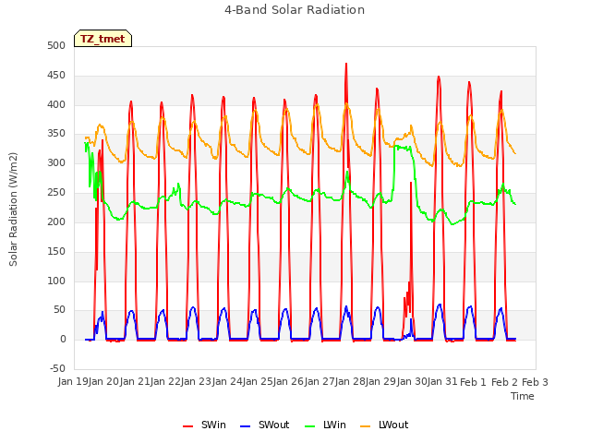Click the tallest red SWin peak near 470
This screenshot has height=443, width=591.
pos(346,64)
